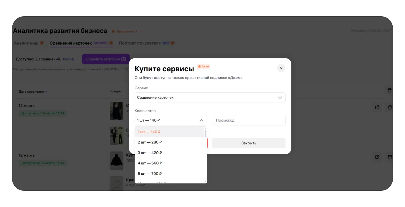405x207 pixels.
Task: Click the Сравнить карточки button
Action: pos(106,59)
